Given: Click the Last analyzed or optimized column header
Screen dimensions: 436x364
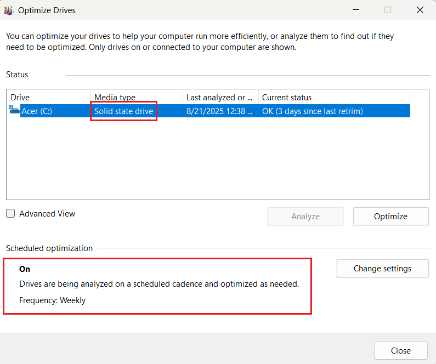Looking at the screenshot, I should [219, 98].
